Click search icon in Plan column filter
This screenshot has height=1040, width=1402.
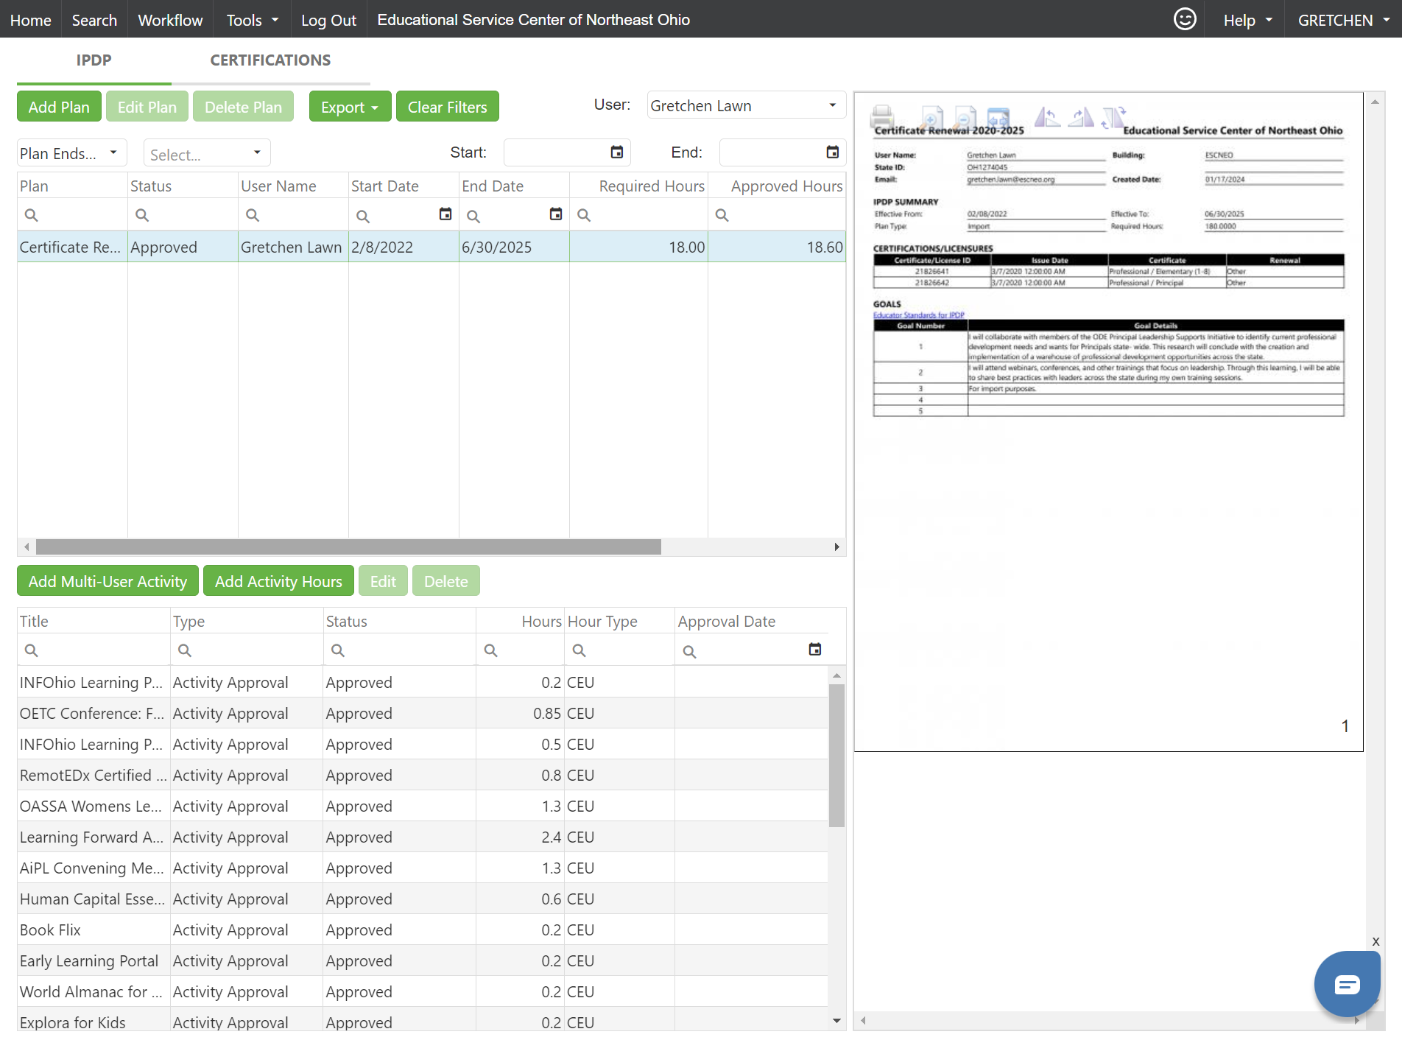click(31, 215)
